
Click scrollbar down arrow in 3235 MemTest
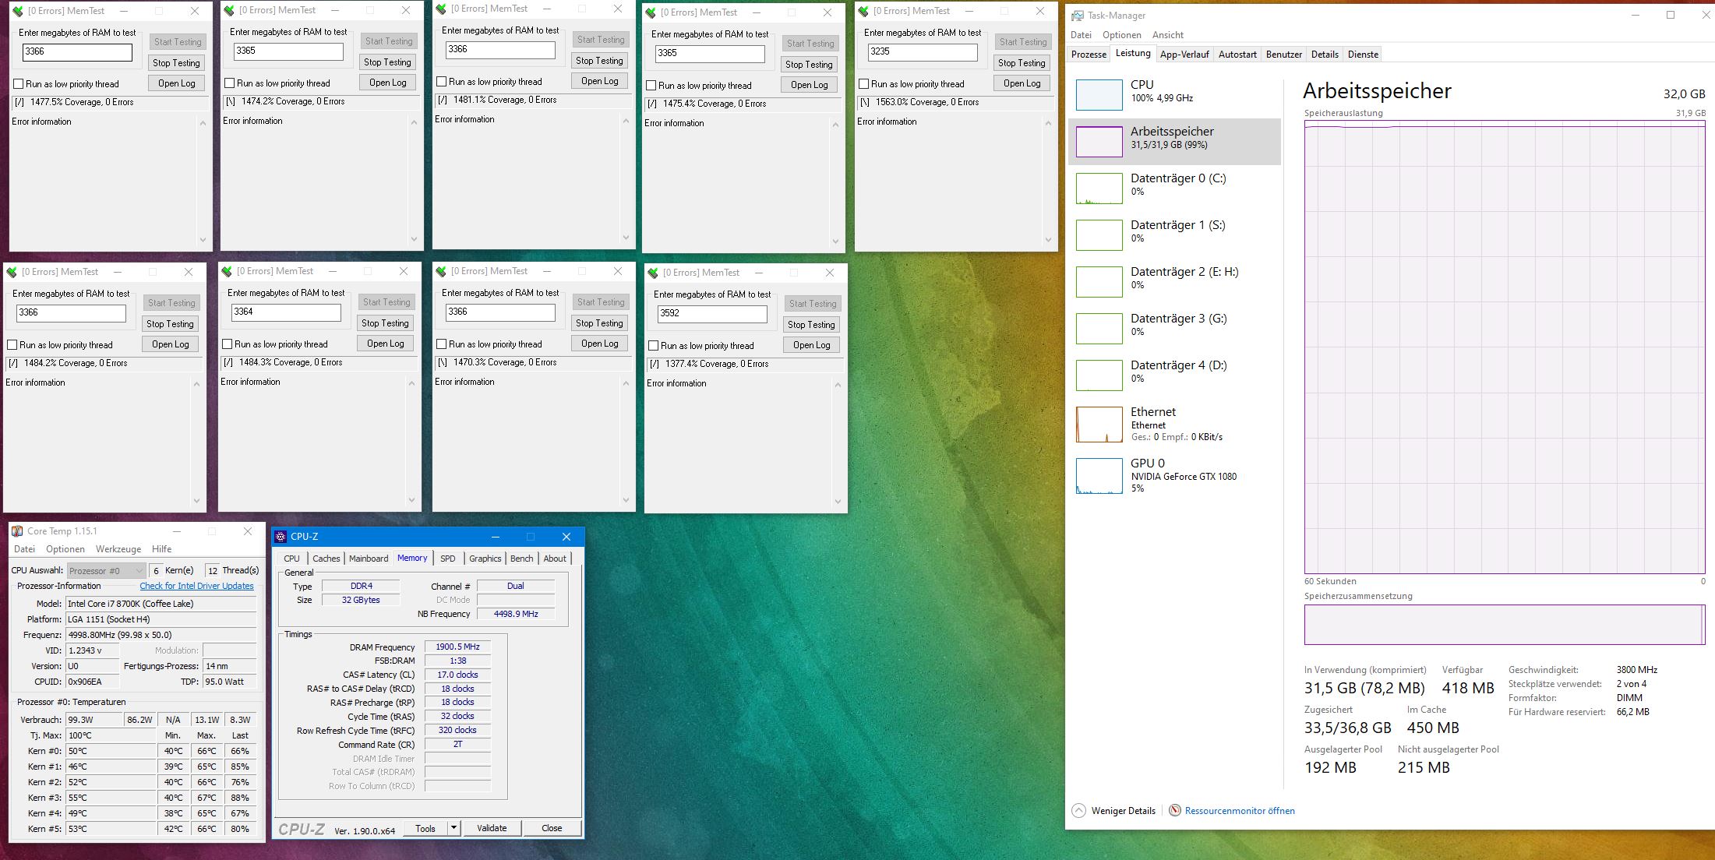tap(1048, 240)
